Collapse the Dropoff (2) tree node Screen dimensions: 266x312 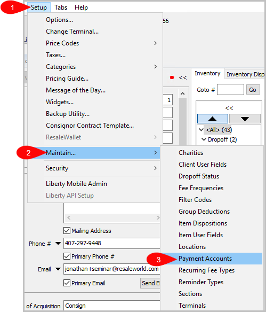tap(204, 139)
